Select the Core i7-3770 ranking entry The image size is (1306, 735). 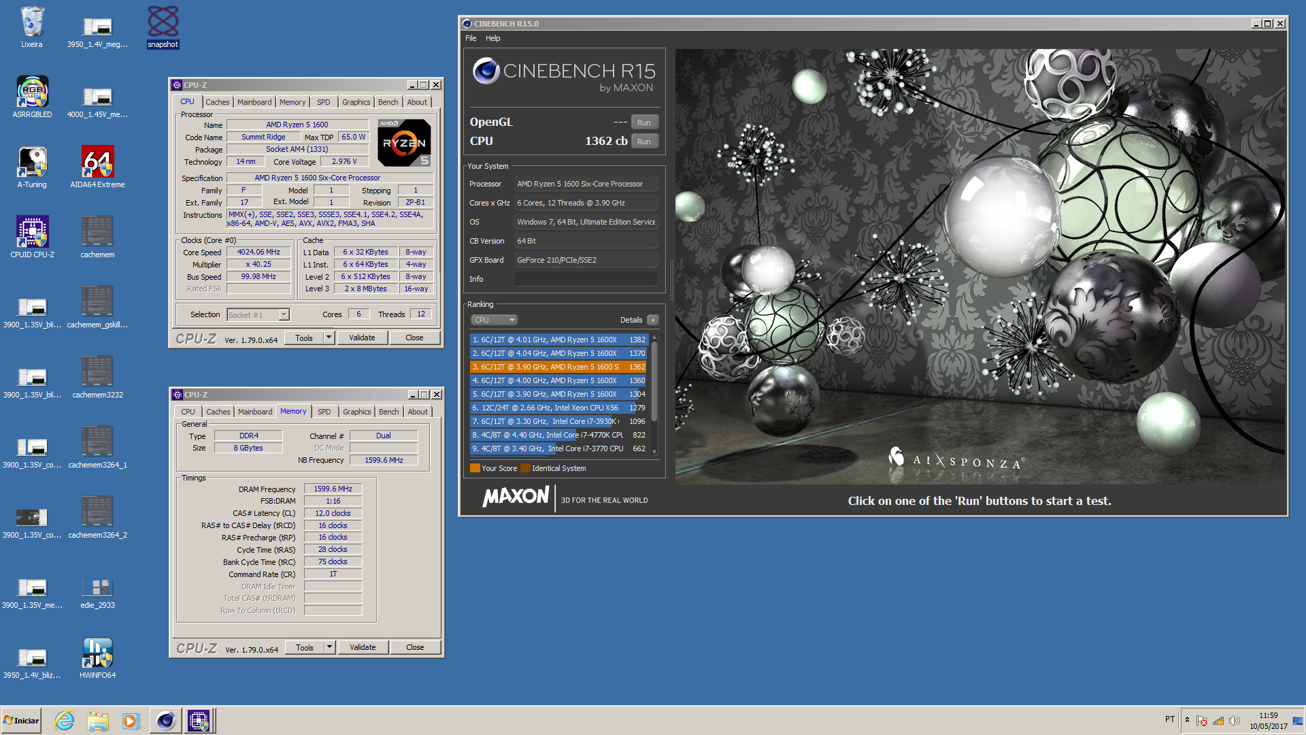pyautogui.click(x=558, y=448)
